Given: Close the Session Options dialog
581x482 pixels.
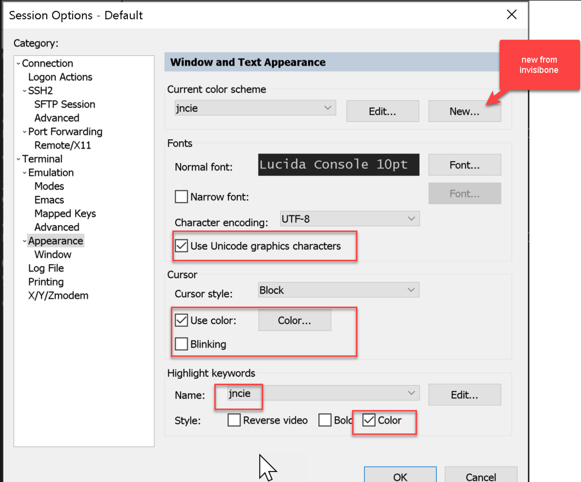Looking at the screenshot, I should pyautogui.click(x=511, y=15).
